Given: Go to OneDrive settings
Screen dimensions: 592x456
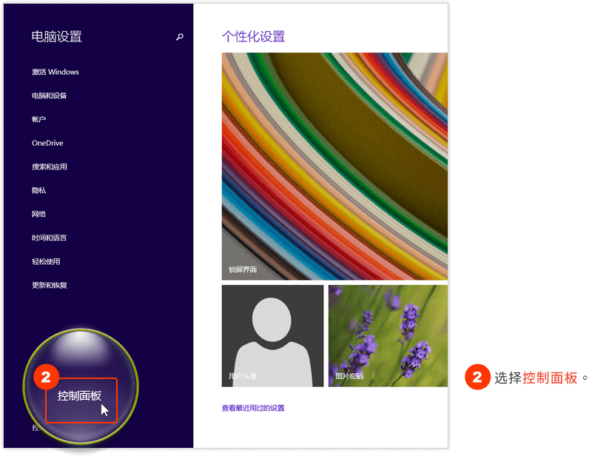Looking at the screenshot, I should tap(47, 143).
